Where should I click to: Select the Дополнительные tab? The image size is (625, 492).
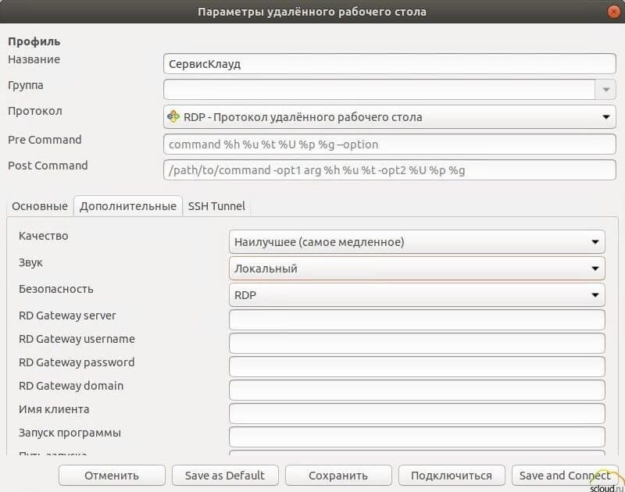coord(127,206)
